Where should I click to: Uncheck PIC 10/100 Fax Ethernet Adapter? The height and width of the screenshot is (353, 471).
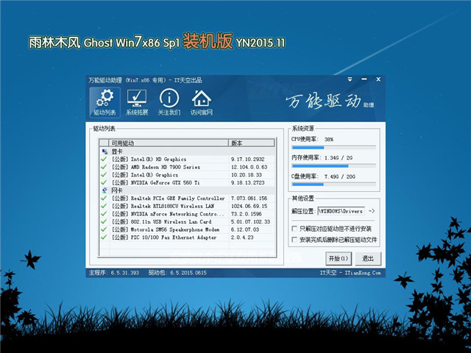pos(104,237)
